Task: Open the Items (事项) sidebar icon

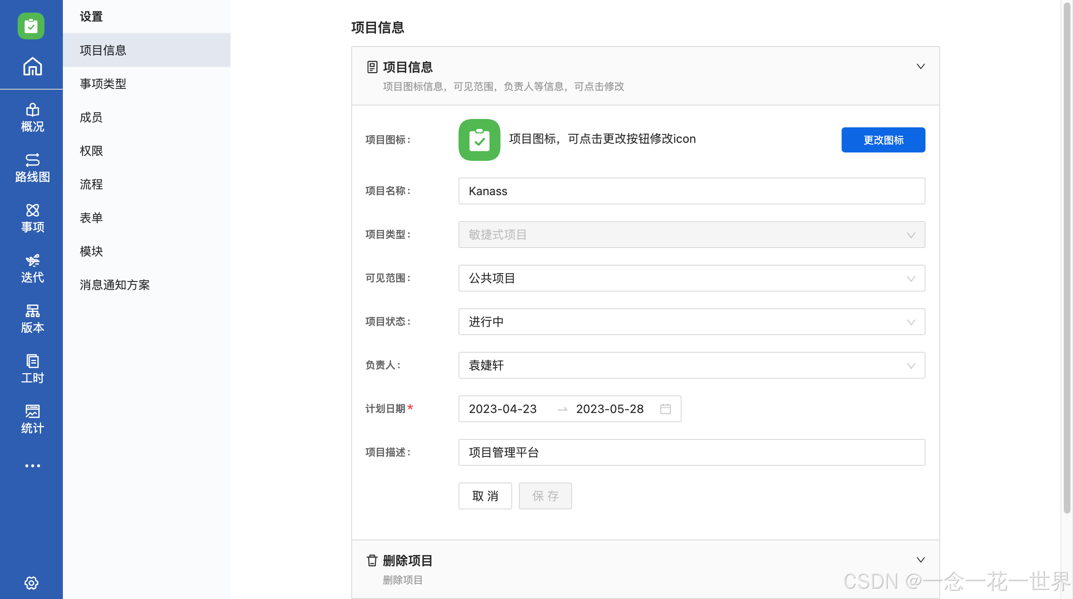Action: point(32,218)
